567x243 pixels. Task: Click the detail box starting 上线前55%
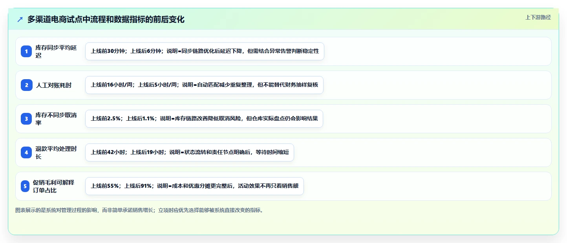pos(194,186)
